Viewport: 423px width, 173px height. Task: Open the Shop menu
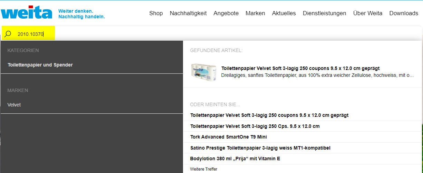coord(156,13)
